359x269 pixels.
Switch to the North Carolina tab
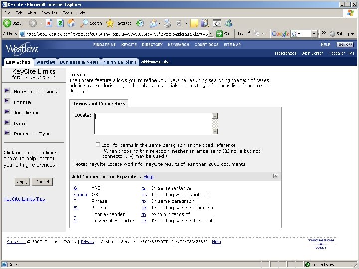120,62
